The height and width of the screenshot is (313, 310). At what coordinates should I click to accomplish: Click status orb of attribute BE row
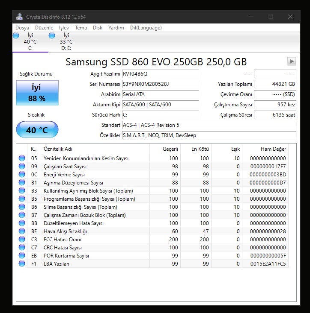coord(22,231)
